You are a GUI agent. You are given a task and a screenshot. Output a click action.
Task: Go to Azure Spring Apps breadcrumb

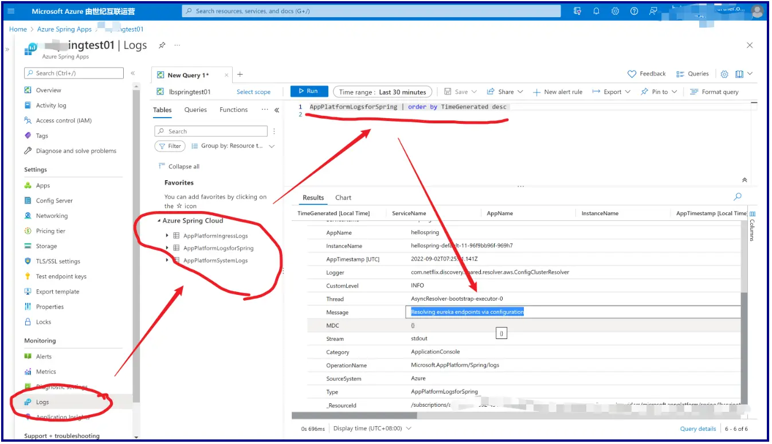(64, 29)
